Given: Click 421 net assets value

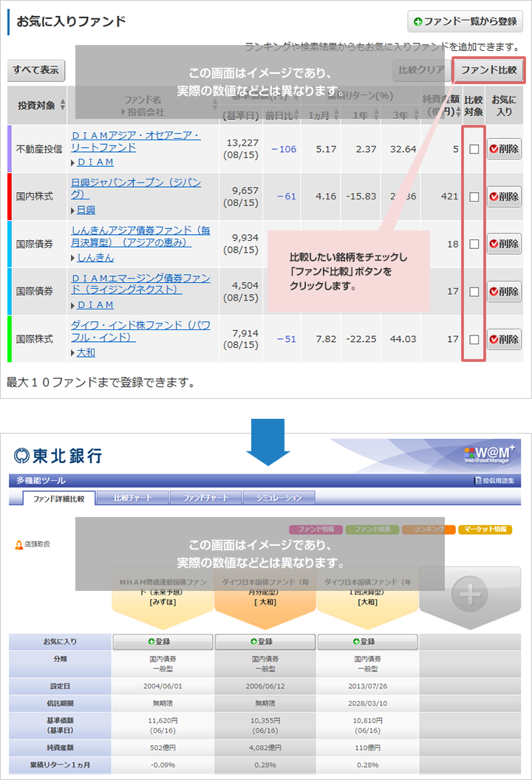Looking at the screenshot, I should [x=449, y=196].
